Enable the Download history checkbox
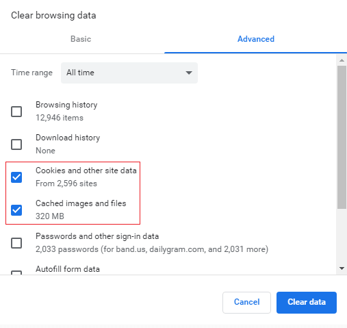The width and height of the screenshot is (347, 328). (16, 144)
